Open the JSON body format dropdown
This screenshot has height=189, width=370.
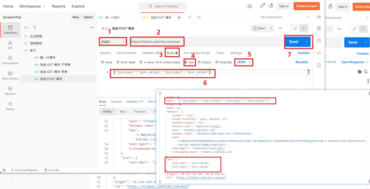tap(244, 62)
